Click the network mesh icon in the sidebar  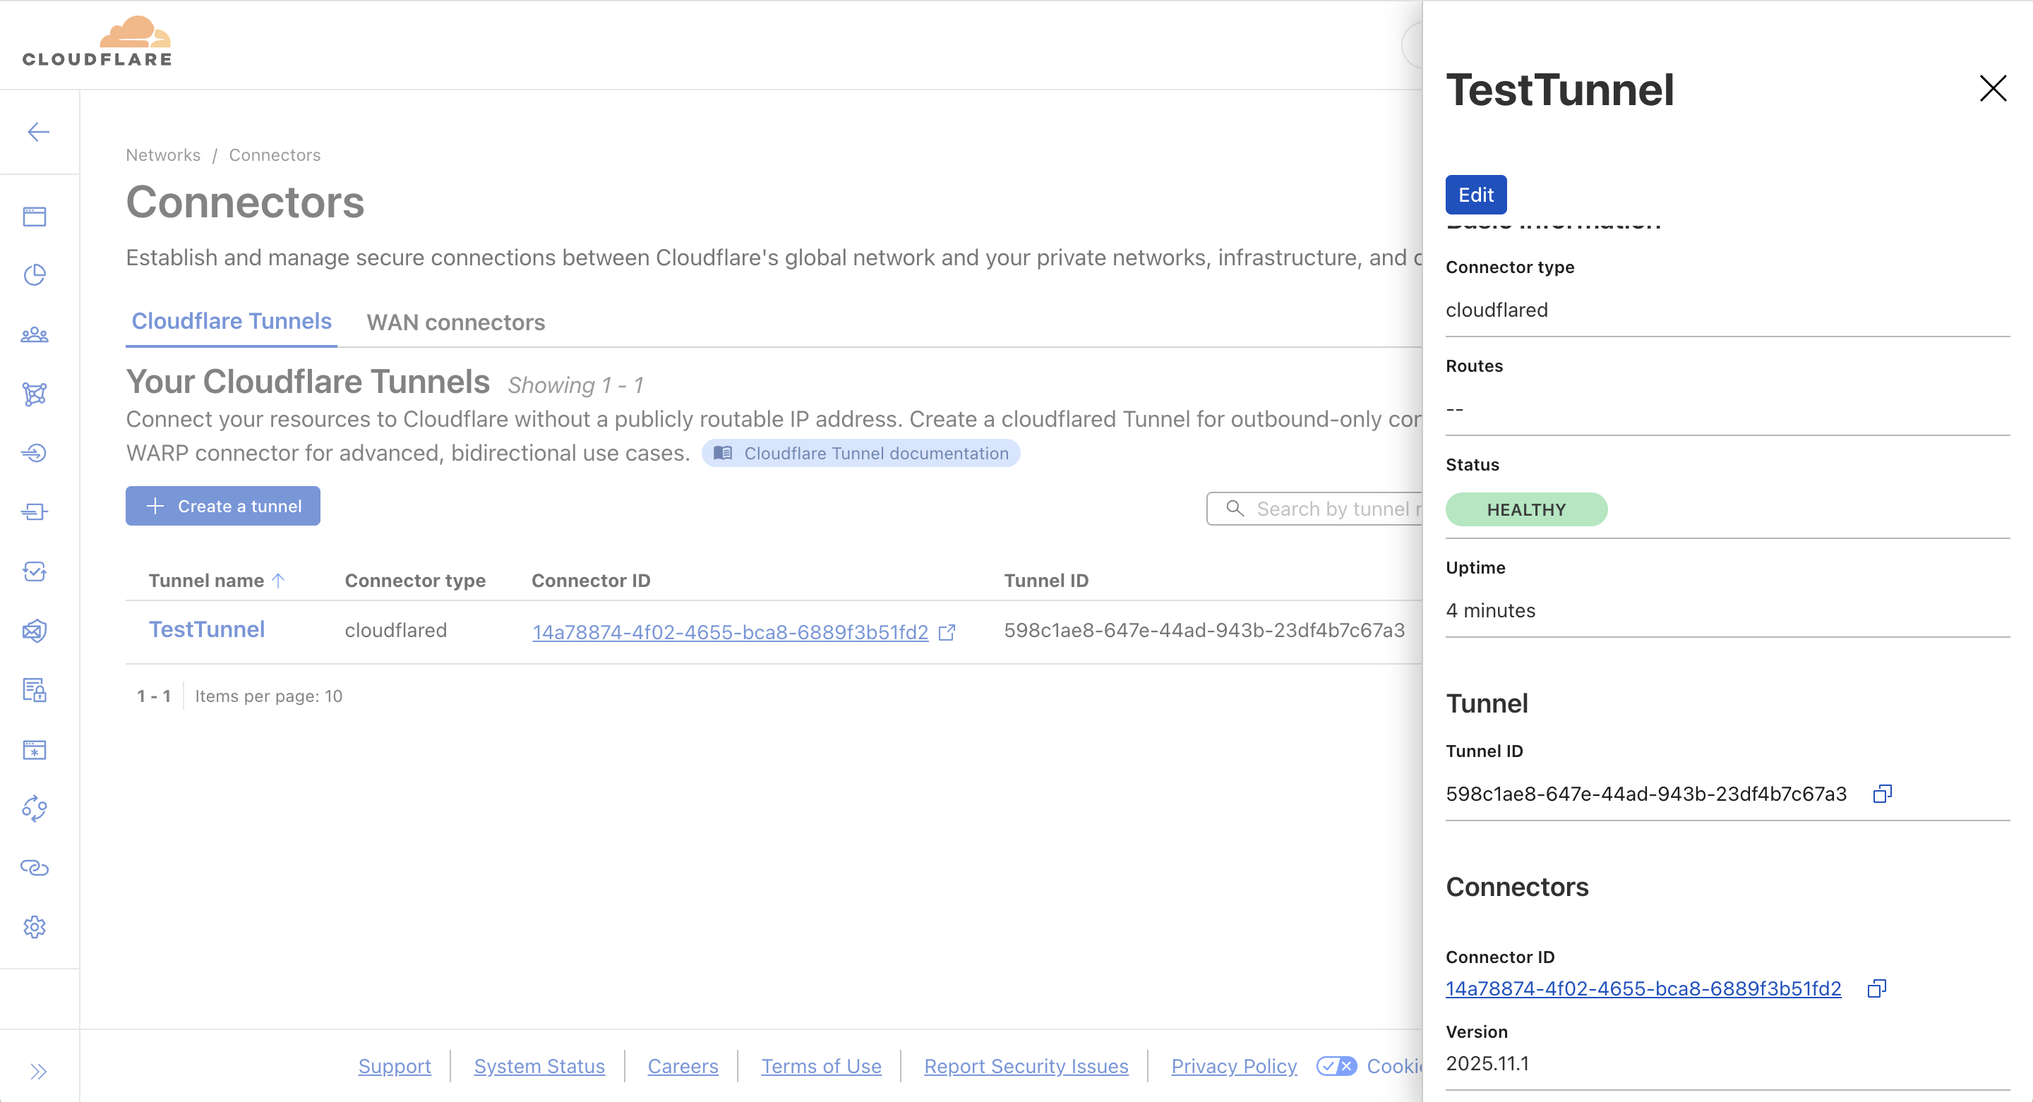click(x=35, y=394)
